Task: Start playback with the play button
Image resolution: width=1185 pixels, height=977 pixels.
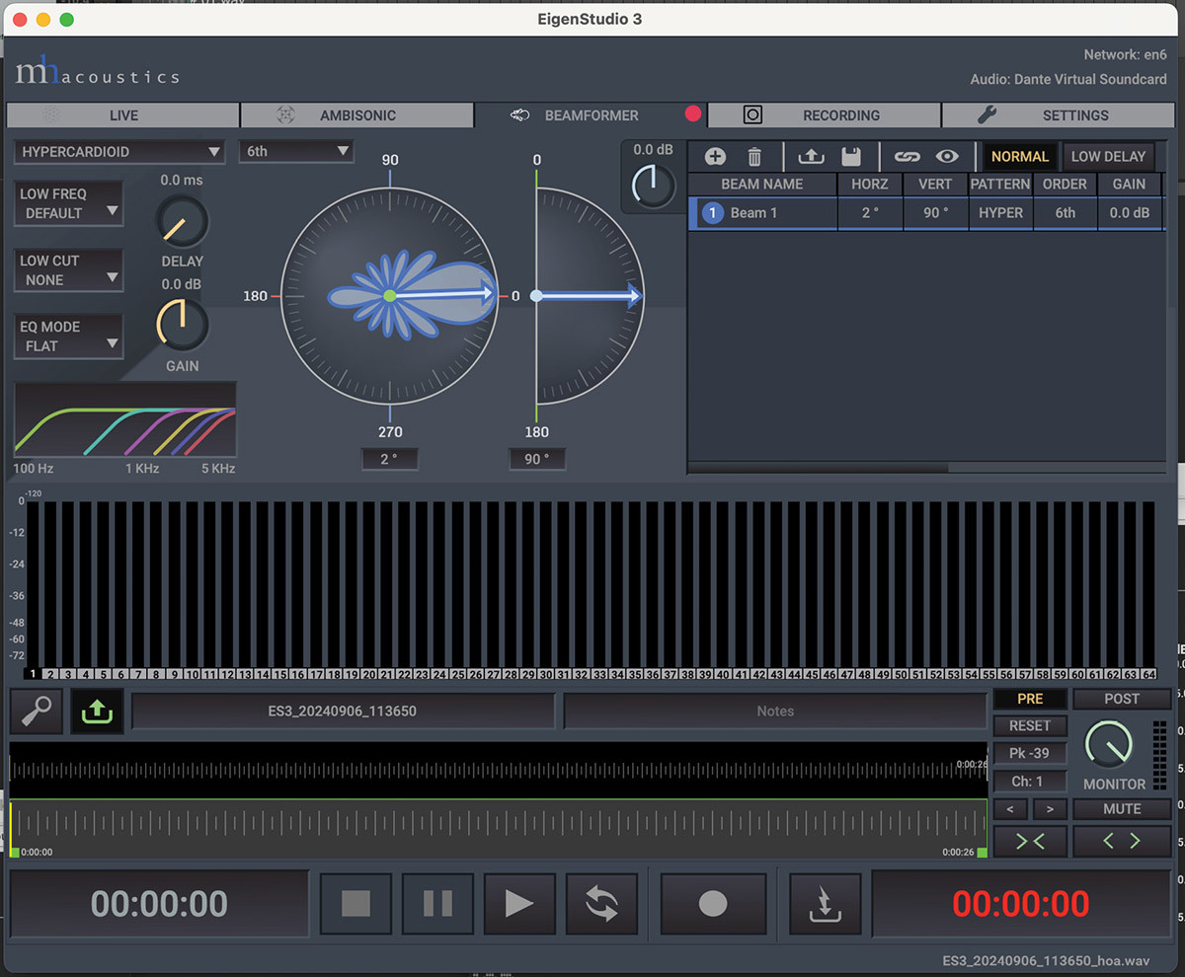Action: (519, 904)
